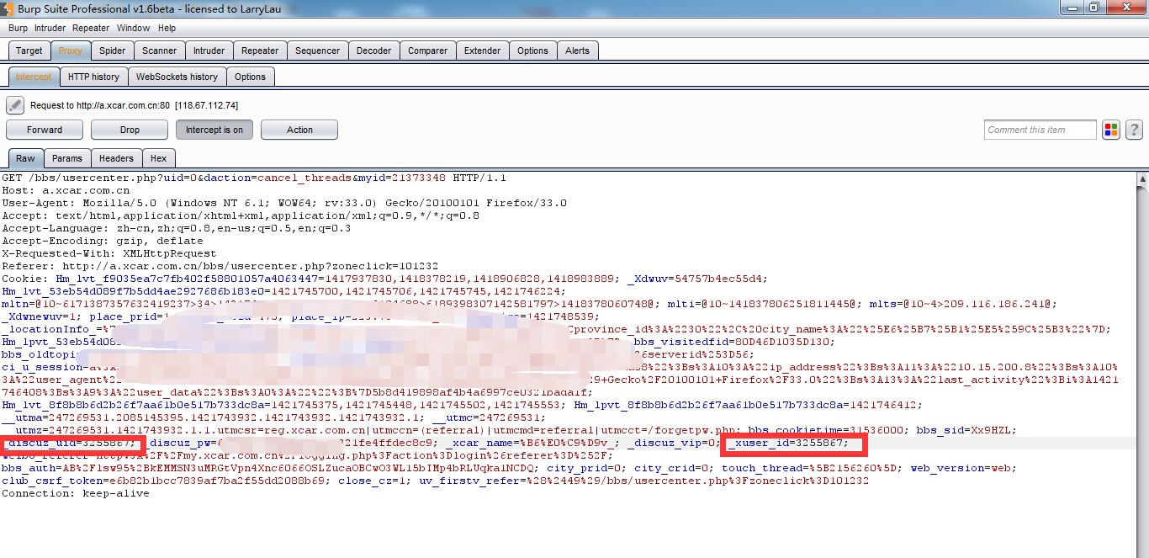
Task: Switch to the Extender tab
Action: point(483,50)
